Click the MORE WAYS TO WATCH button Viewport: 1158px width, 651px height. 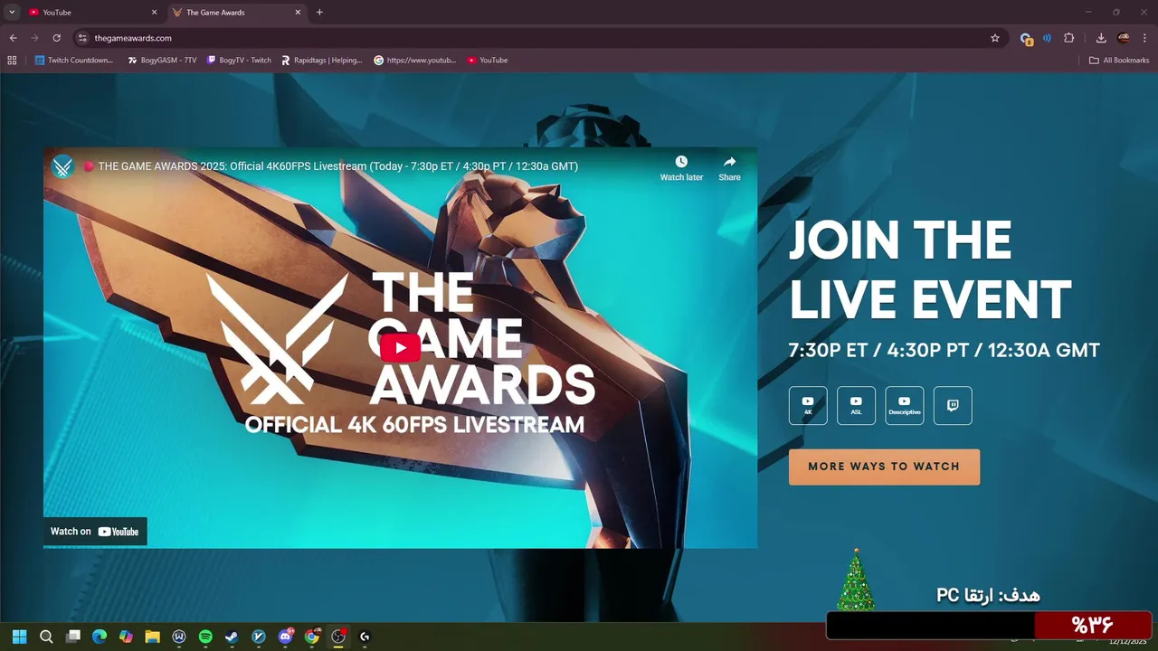point(884,467)
